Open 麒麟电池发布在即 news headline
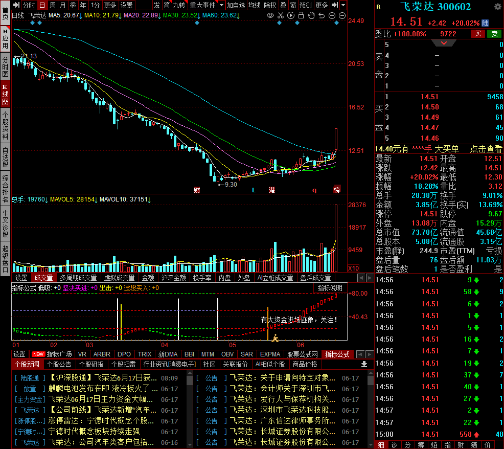The image size is (504, 449). (103, 389)
